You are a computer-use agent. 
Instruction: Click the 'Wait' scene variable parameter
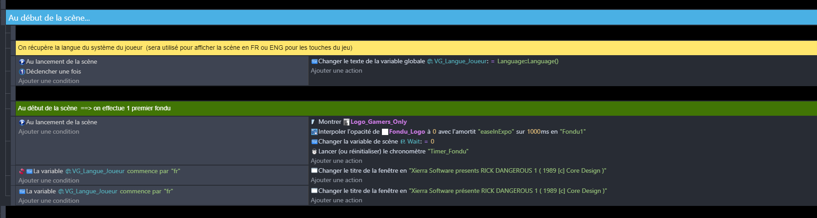tap(414, 142)
